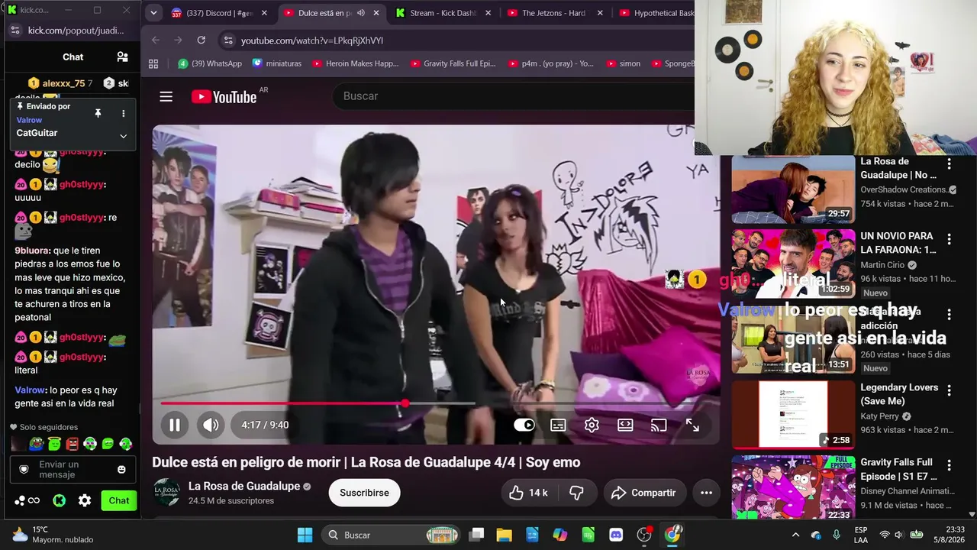
Task: Enter fullscreen in the video player
Action: [x=692, y=425]
